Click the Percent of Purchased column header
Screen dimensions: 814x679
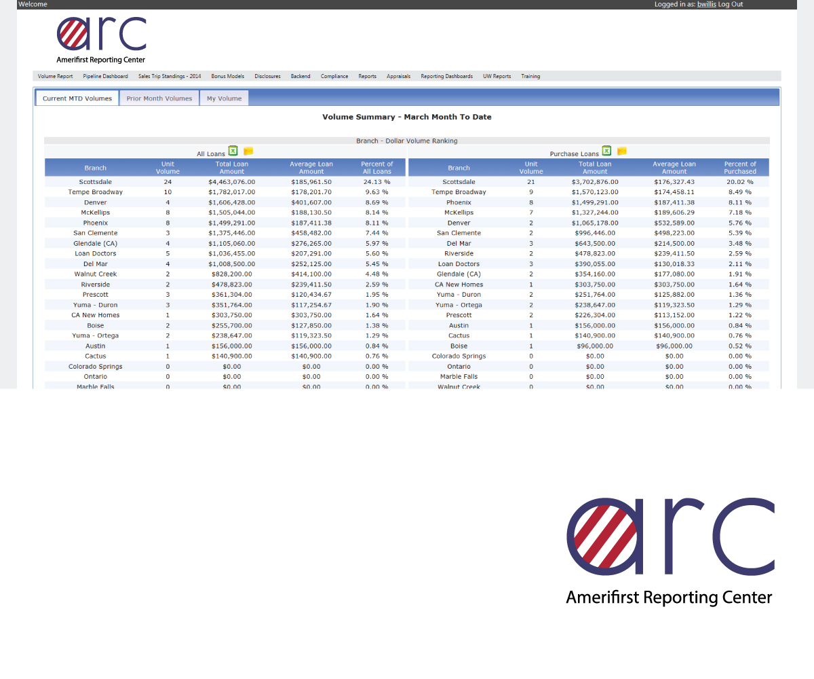coord(739,168)
